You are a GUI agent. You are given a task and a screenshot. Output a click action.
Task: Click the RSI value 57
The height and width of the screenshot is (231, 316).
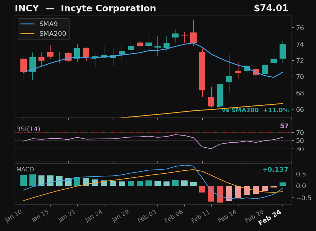(x=284, y=126)
